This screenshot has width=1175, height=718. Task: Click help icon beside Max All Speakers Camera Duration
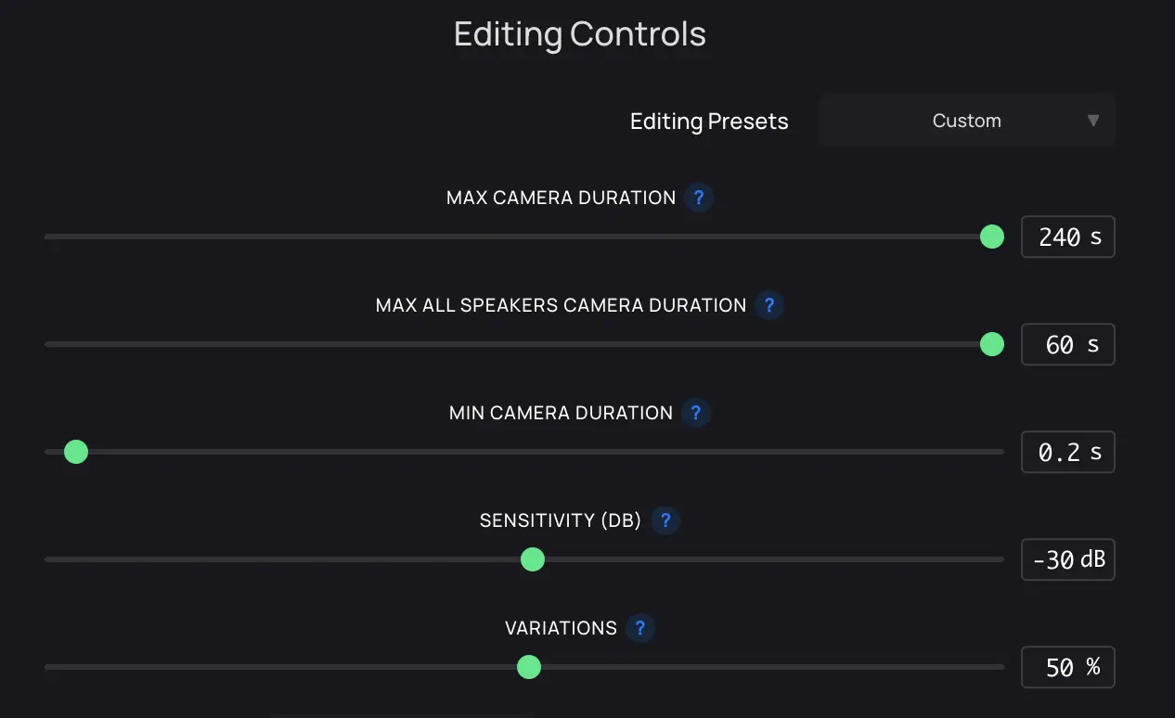pyautogui.click(x=769, y=305)
